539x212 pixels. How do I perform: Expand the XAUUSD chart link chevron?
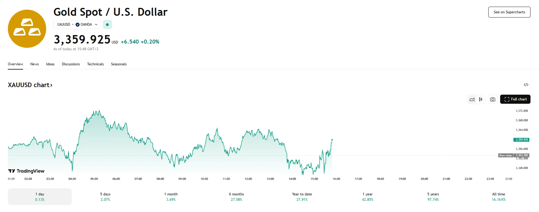tap(51, 85)
